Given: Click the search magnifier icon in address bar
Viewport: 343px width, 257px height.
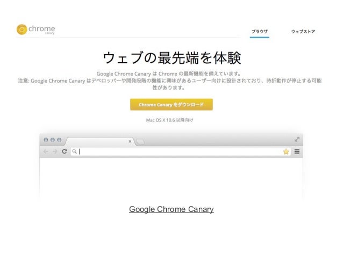Looking at the screenshot, I should click(x=74, y=151).
